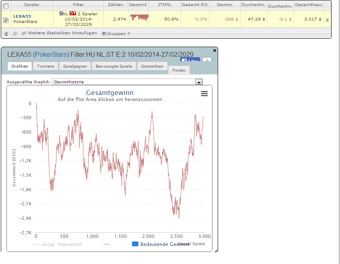The width and height of the screenshot is (340, 264).
Task: Open the Statistiken tab
Action: tap(152, 66)
